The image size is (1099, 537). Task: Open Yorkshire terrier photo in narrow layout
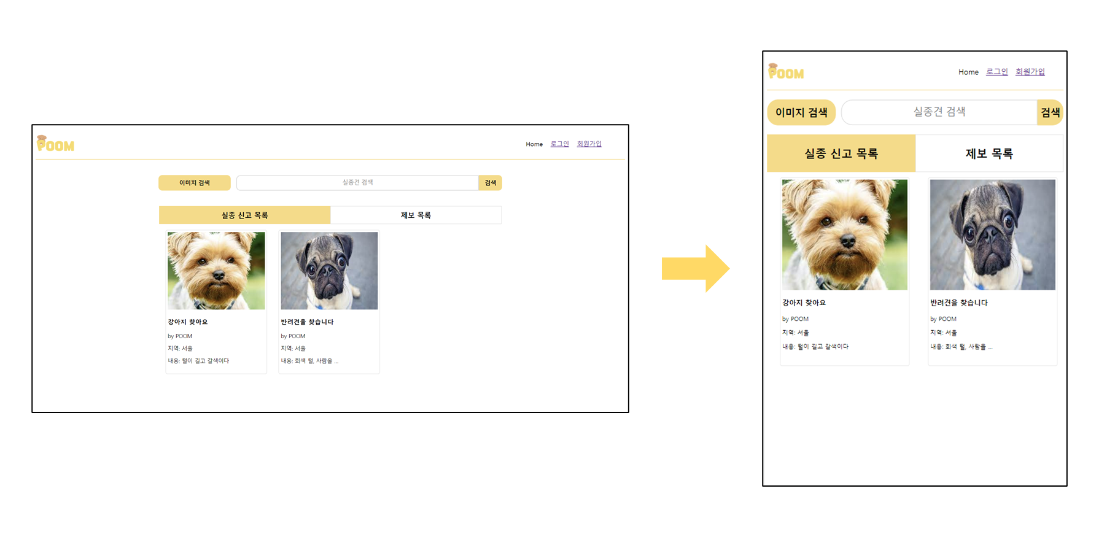tap(844, 234)
